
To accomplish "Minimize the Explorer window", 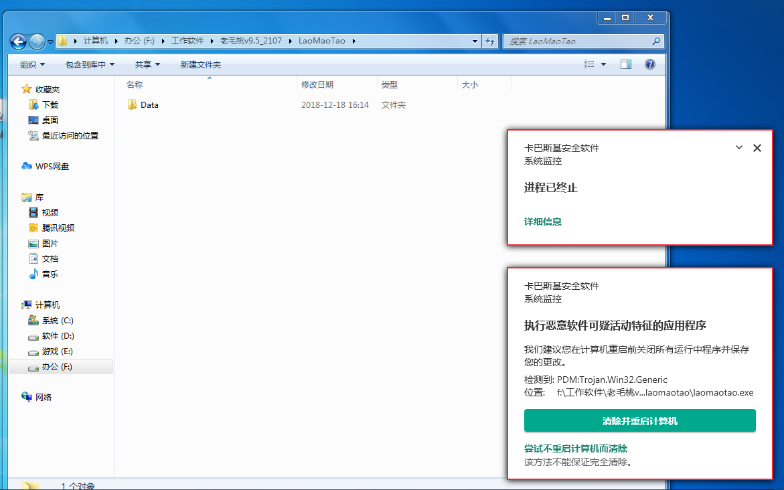I will tap(607, 17).
